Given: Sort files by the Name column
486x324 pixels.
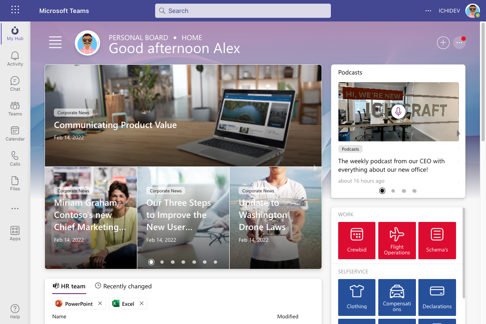Looking at the screenshot, I should click(59, 316).
